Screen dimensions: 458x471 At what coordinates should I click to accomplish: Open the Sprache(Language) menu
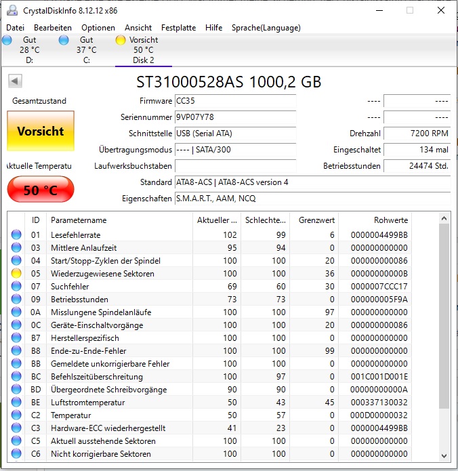[x=266, y=28]
